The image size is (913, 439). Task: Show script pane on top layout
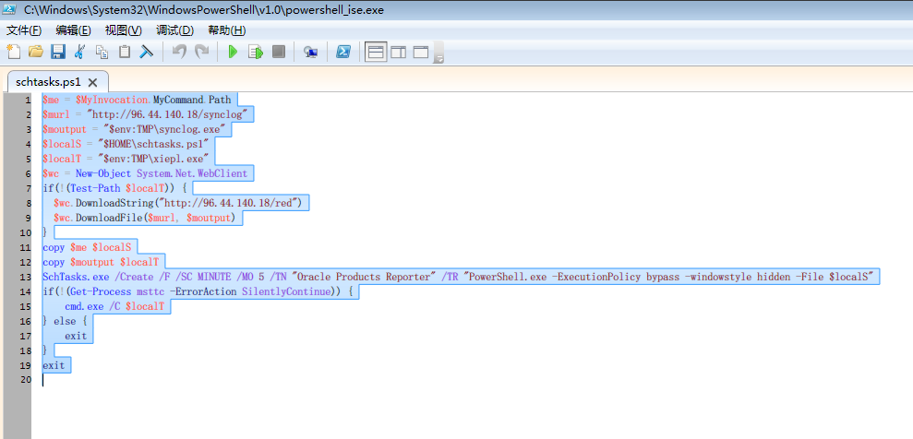376,52
